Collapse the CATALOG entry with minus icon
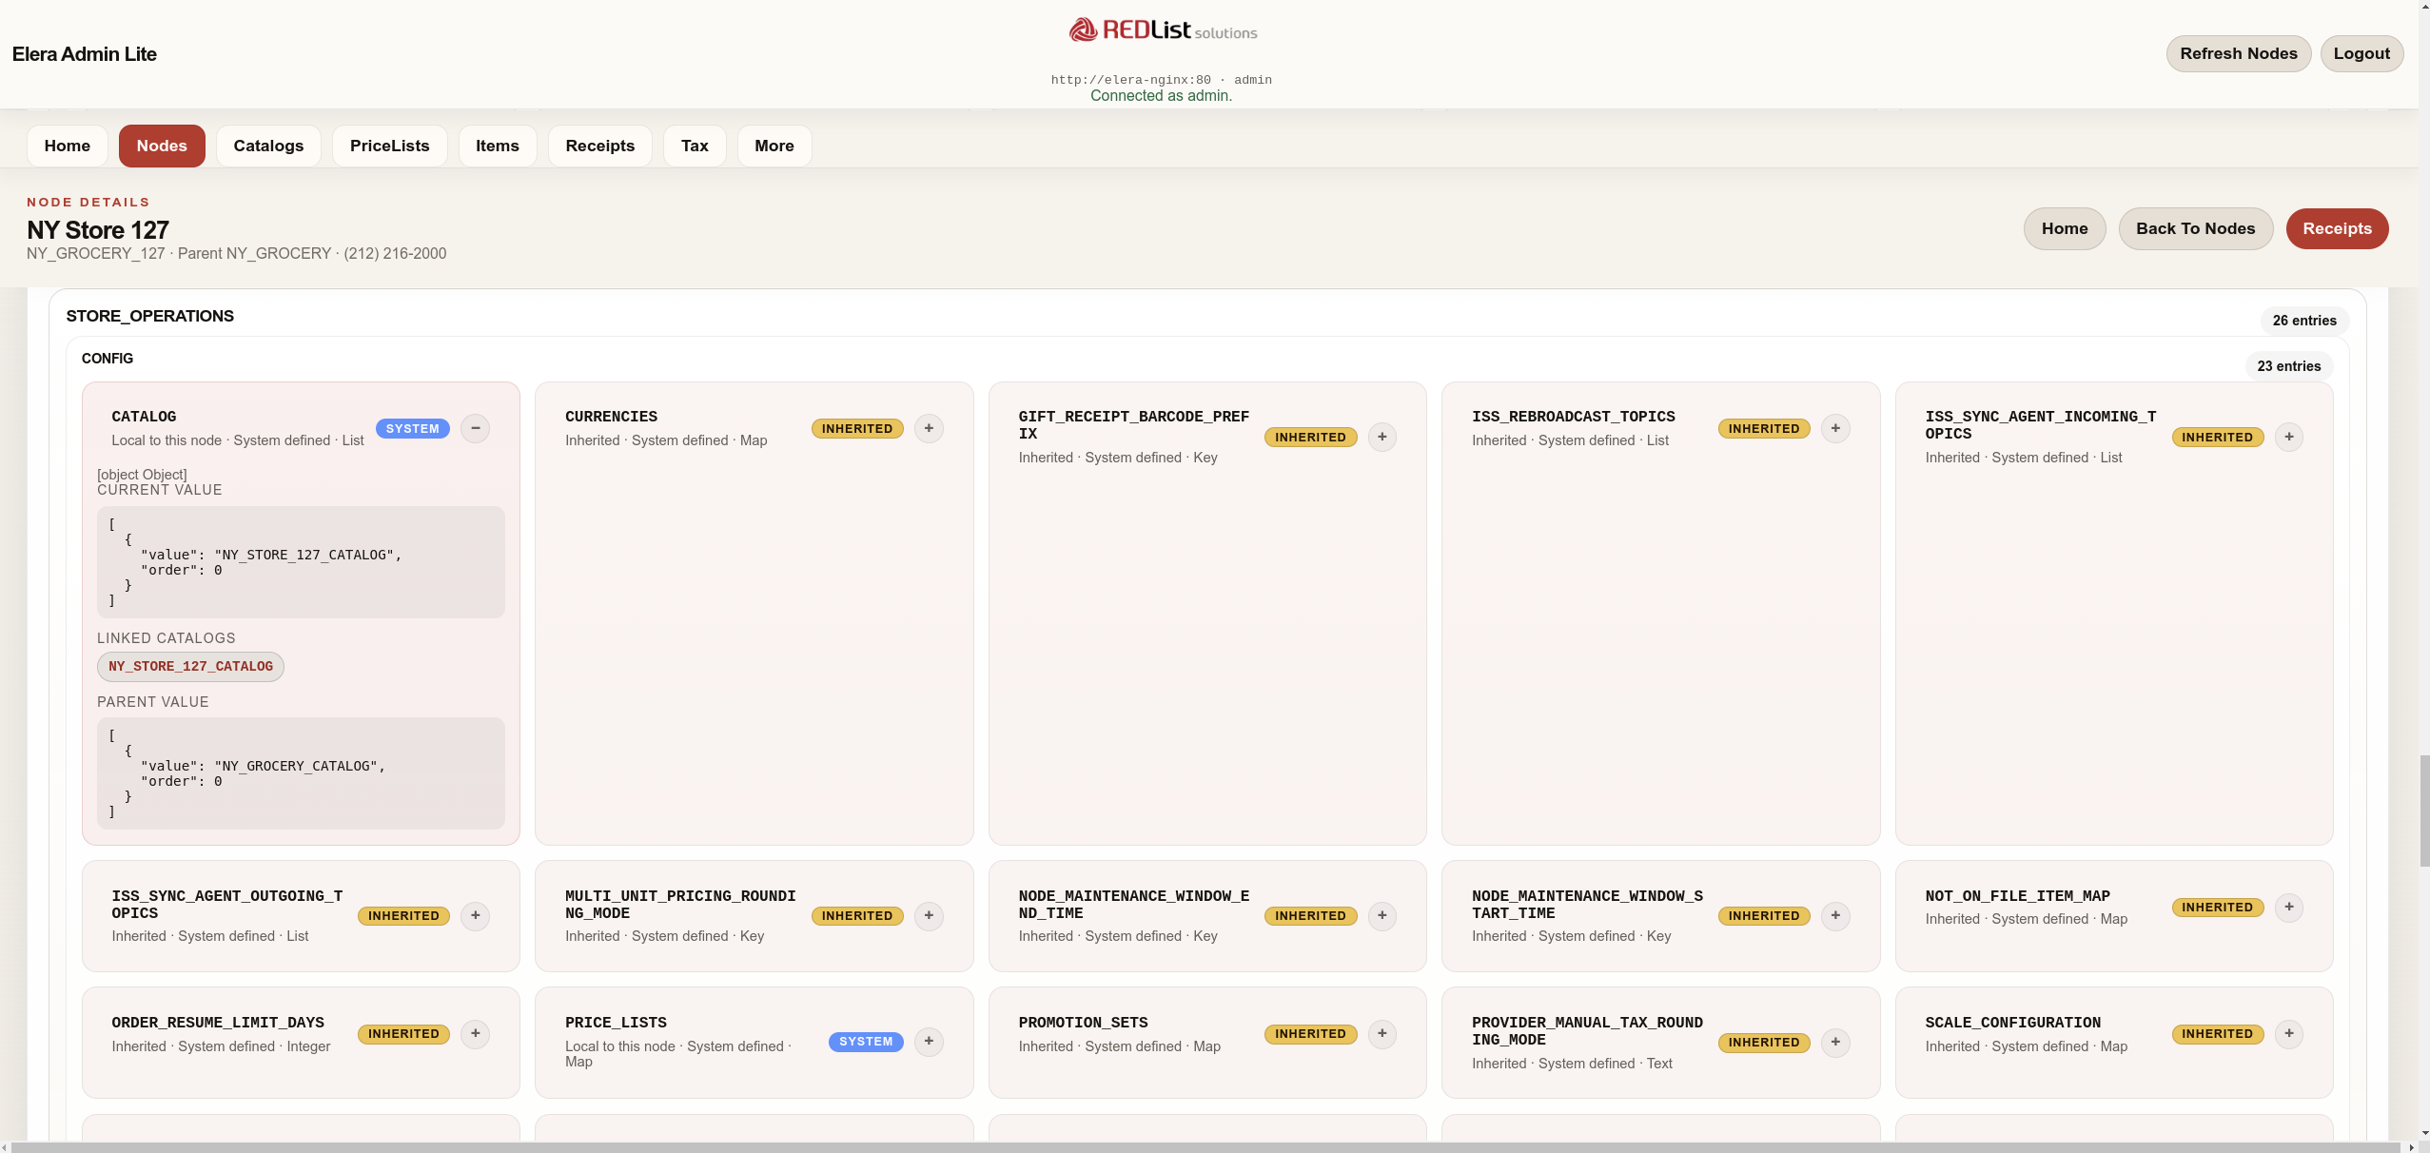 click(475, 428)
